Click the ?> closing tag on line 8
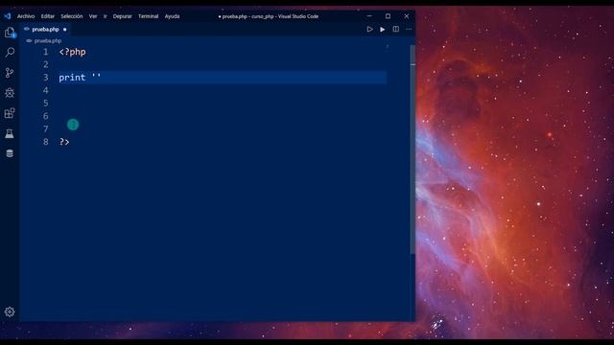Screen dimensions: 614x345 (64, 142)
